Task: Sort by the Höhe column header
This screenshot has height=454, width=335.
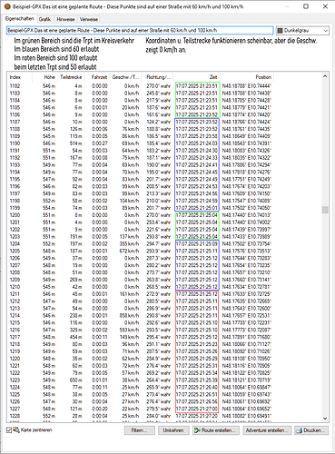Action: [x=44, y=77]
